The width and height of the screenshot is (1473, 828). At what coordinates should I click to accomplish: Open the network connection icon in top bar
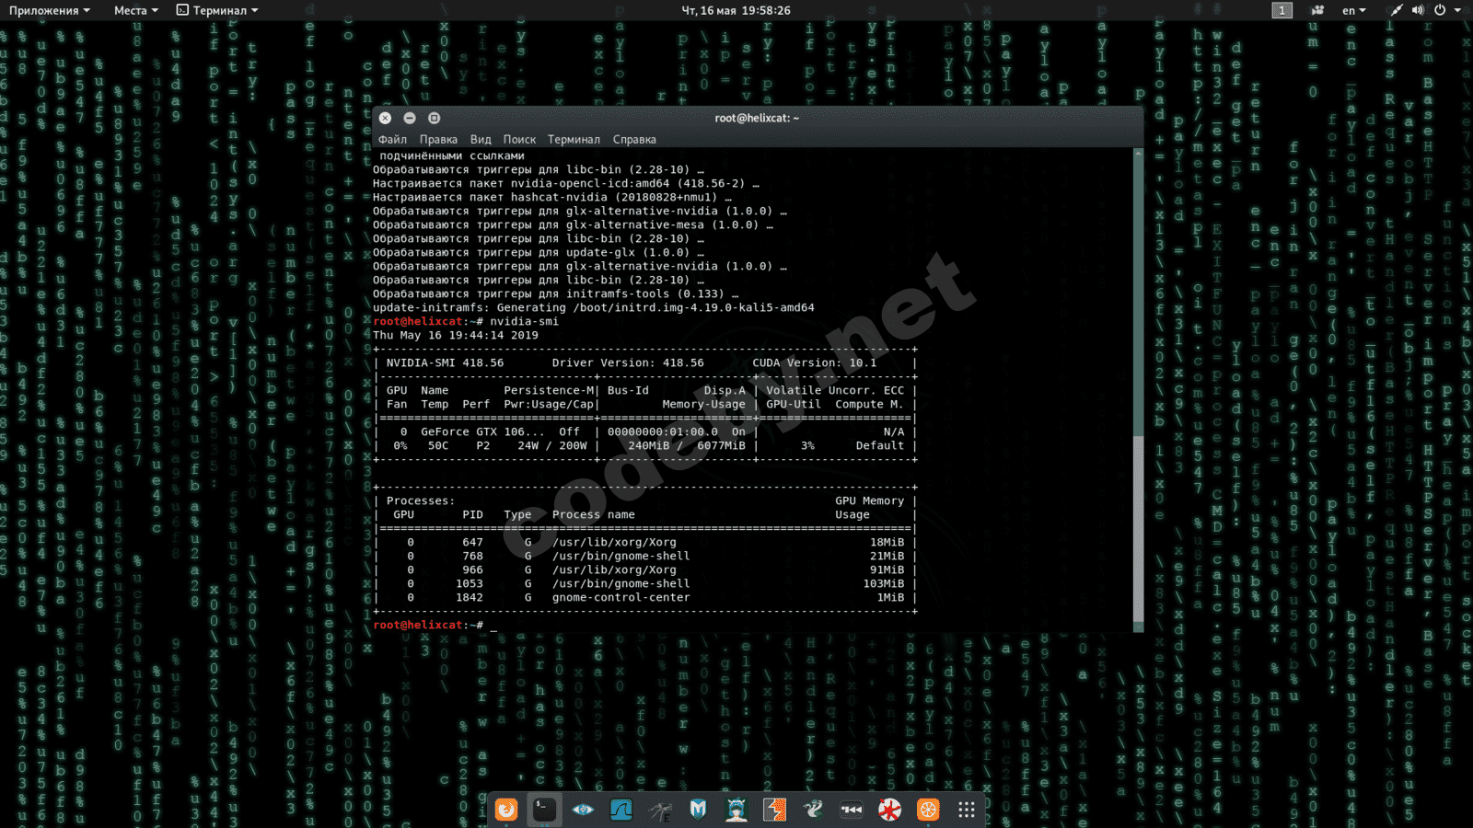(1397, 10)
